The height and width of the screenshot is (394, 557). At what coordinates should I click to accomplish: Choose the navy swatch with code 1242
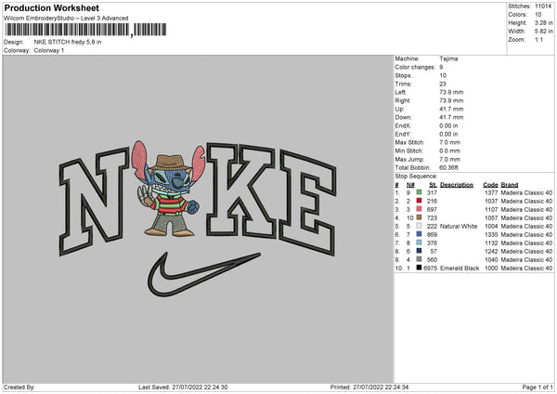coord(419,251)
